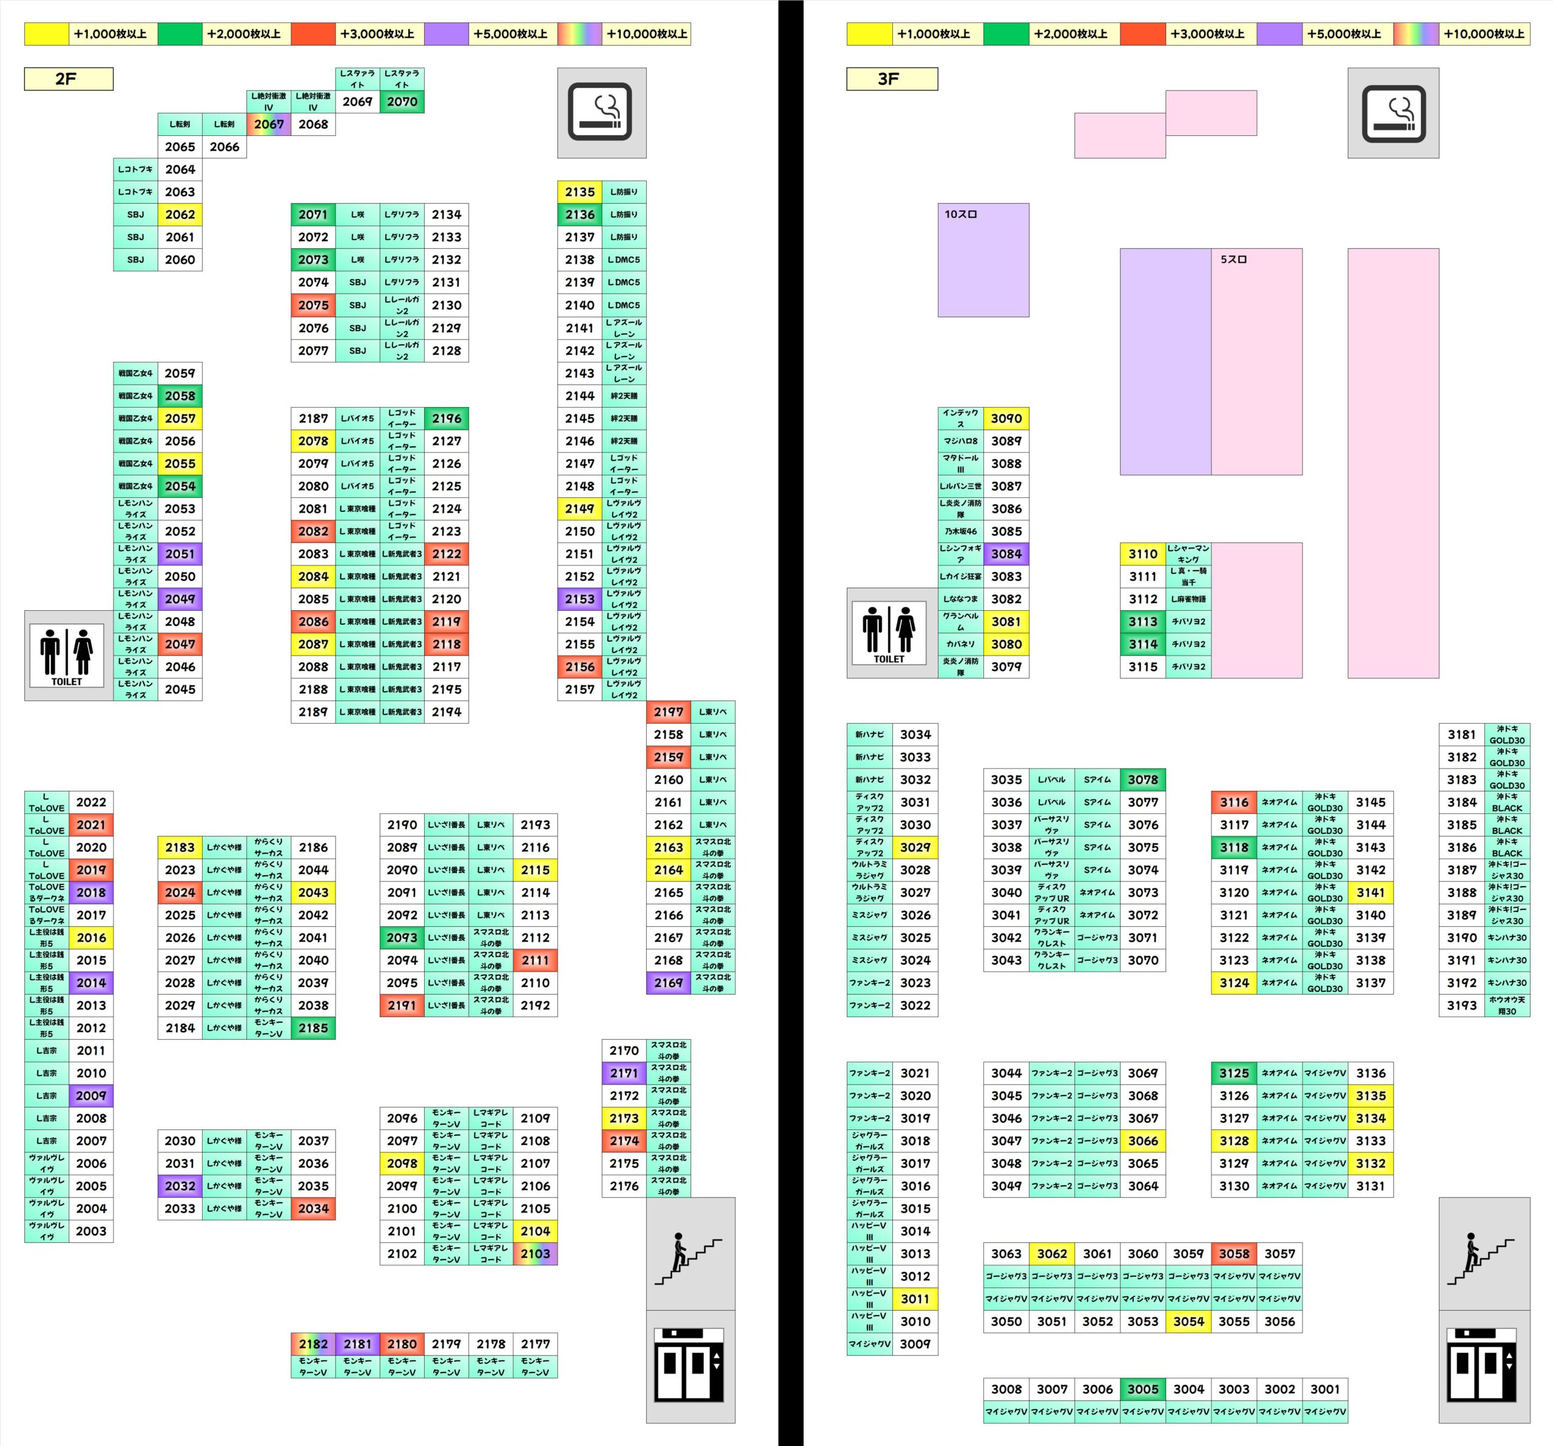Click the 3F elevator icon

point(1483,1365)
